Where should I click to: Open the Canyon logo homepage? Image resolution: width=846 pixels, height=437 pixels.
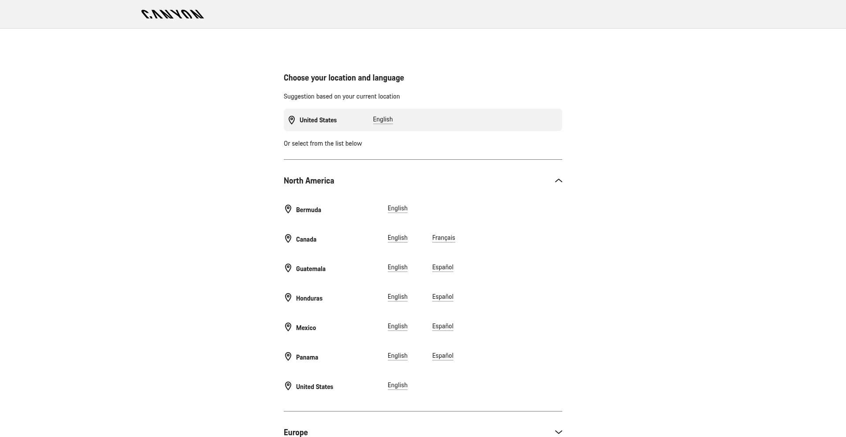point(173,14)
